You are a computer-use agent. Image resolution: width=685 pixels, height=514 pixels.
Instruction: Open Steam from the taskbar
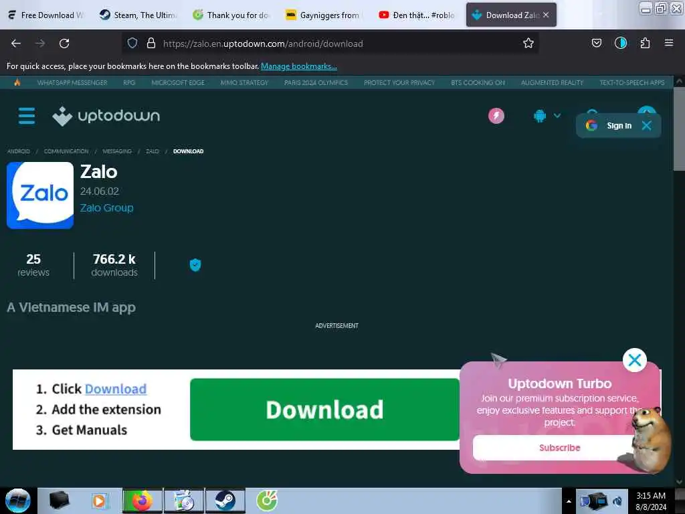[225, 501]
